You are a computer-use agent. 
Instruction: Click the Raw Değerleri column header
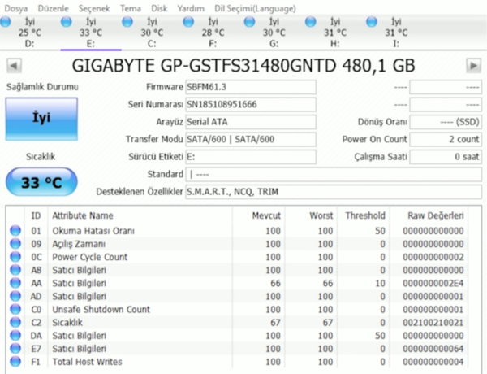[436, 215]
